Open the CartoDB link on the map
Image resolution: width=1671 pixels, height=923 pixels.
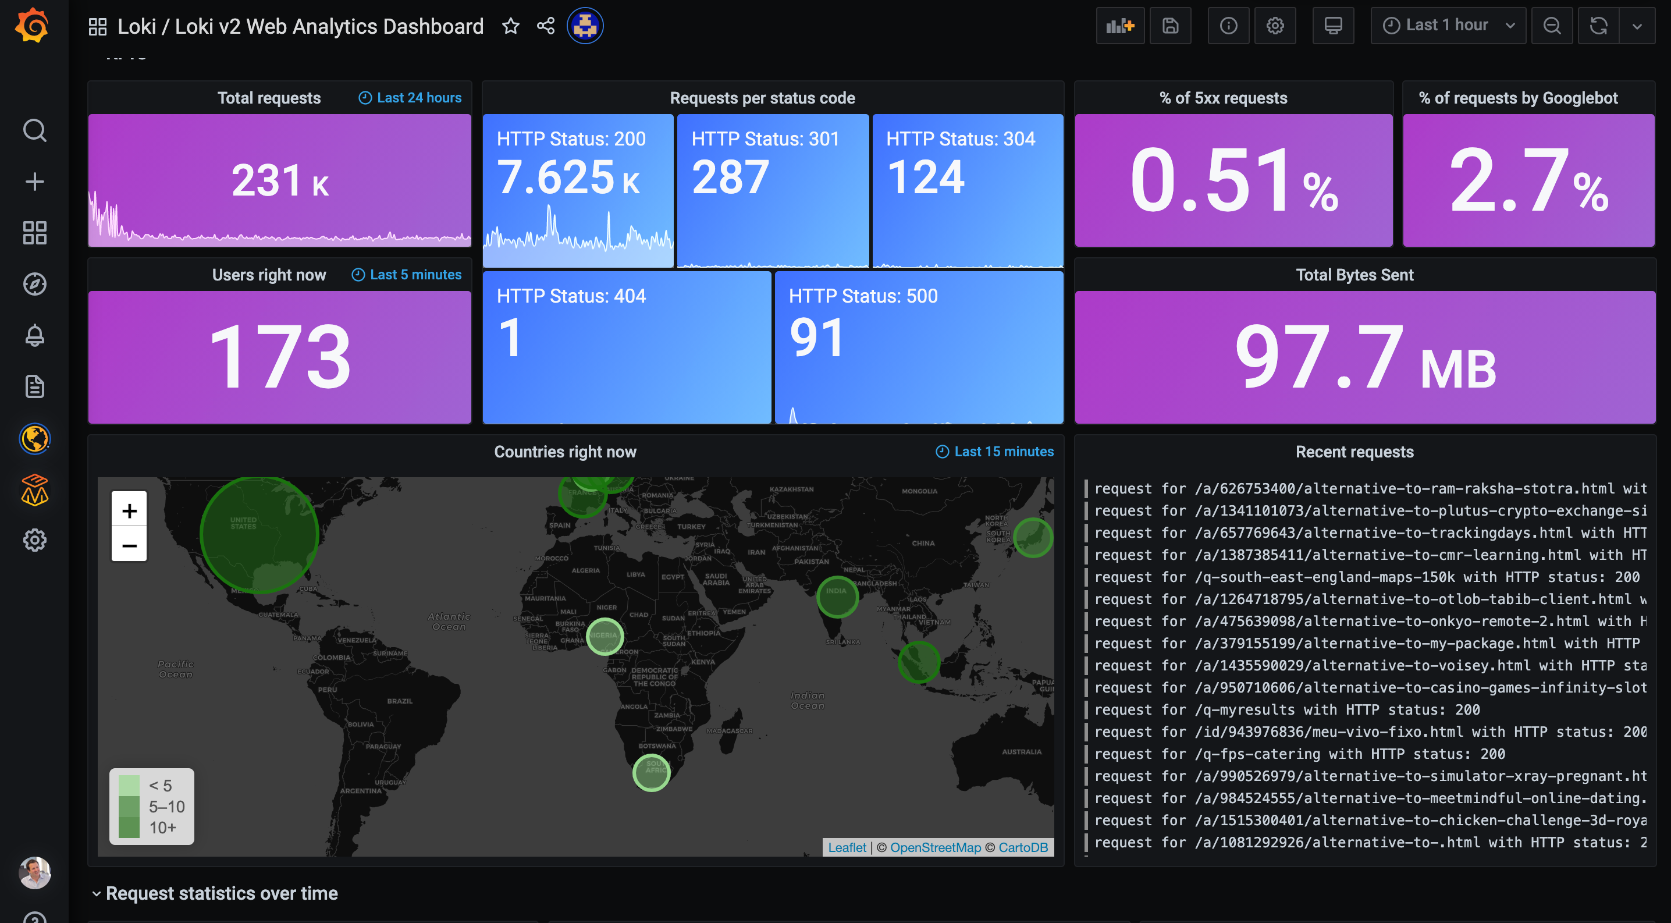coord(1023,847)
